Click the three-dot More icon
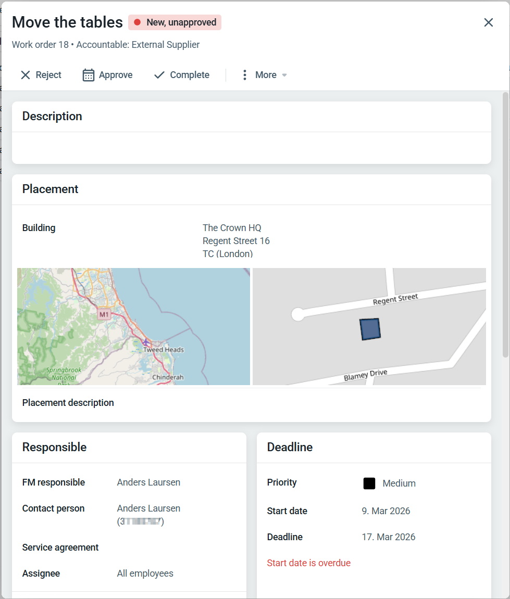 click(244, 75)
